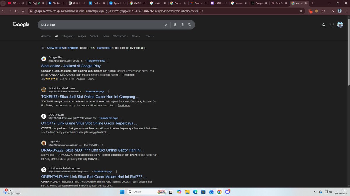Switch to Videos results tab
This screenshot has height=196, width=350.
[x=94, y=36]
